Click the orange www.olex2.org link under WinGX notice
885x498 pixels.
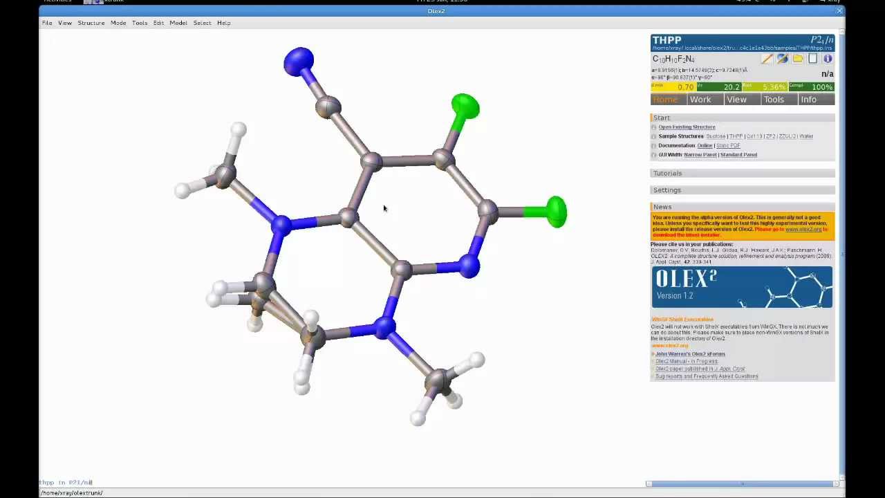click(x=669, y=345)
